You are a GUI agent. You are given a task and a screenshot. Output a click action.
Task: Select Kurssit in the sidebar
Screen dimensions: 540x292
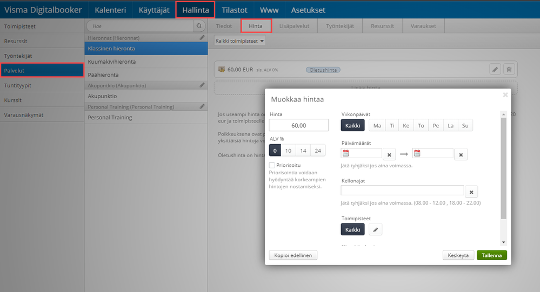click(x=42, y=100)
